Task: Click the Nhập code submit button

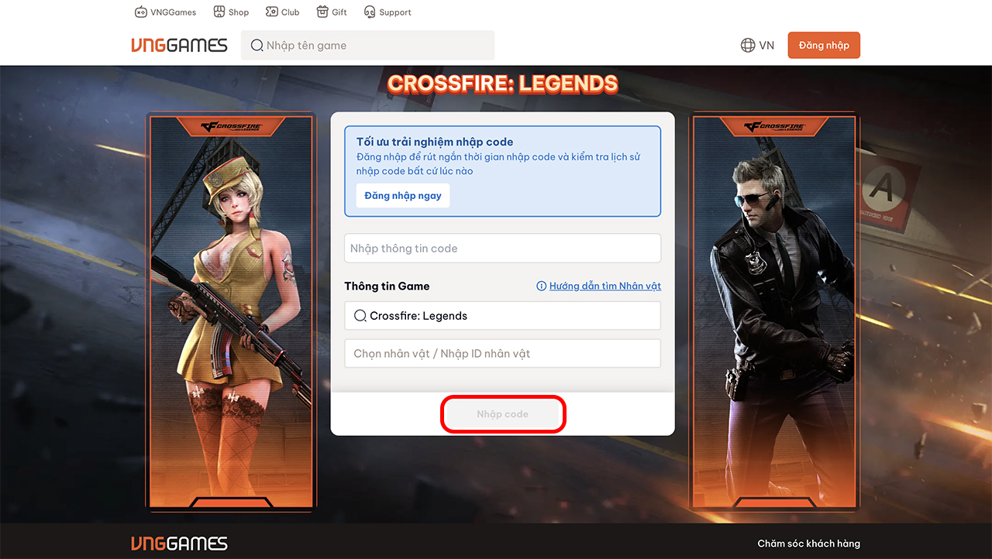Action: click(503, 414)
